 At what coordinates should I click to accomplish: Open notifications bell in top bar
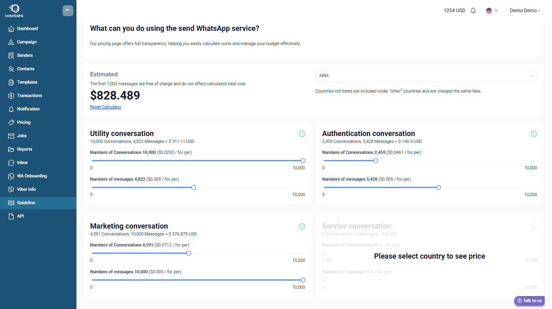(x=473, y=11)
